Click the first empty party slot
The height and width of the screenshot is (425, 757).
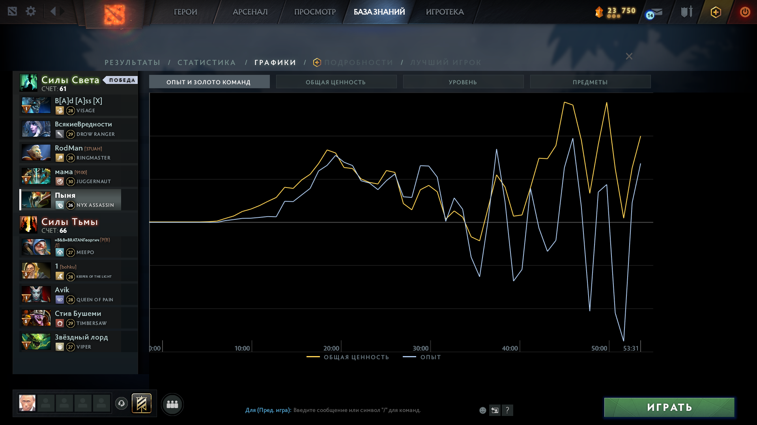tap(46, 403)
